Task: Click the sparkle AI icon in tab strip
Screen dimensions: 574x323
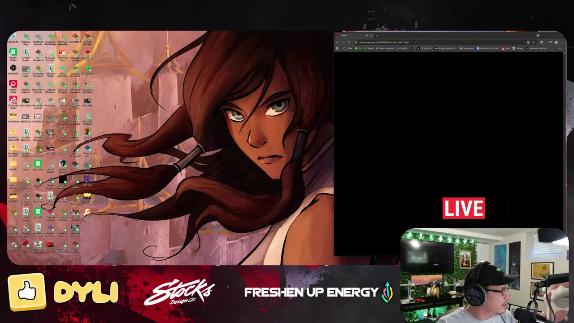Action: click(x=538, y=35)
